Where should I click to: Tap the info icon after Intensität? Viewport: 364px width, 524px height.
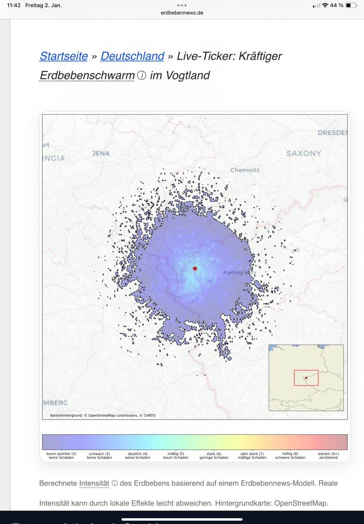pyautogui.click(x=115, y=483)
